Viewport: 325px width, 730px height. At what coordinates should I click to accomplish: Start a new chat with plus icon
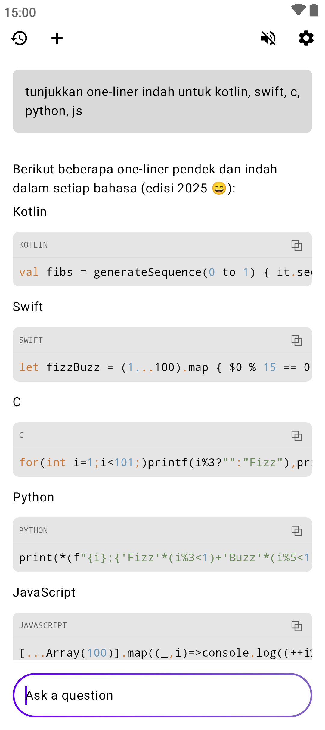tap(57, 38)
